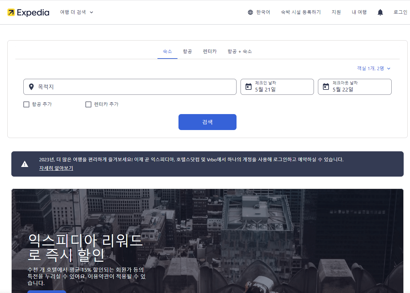Click the 목적지 destination input field
This screenshot has height=293, width=410.
pos(130,87)
